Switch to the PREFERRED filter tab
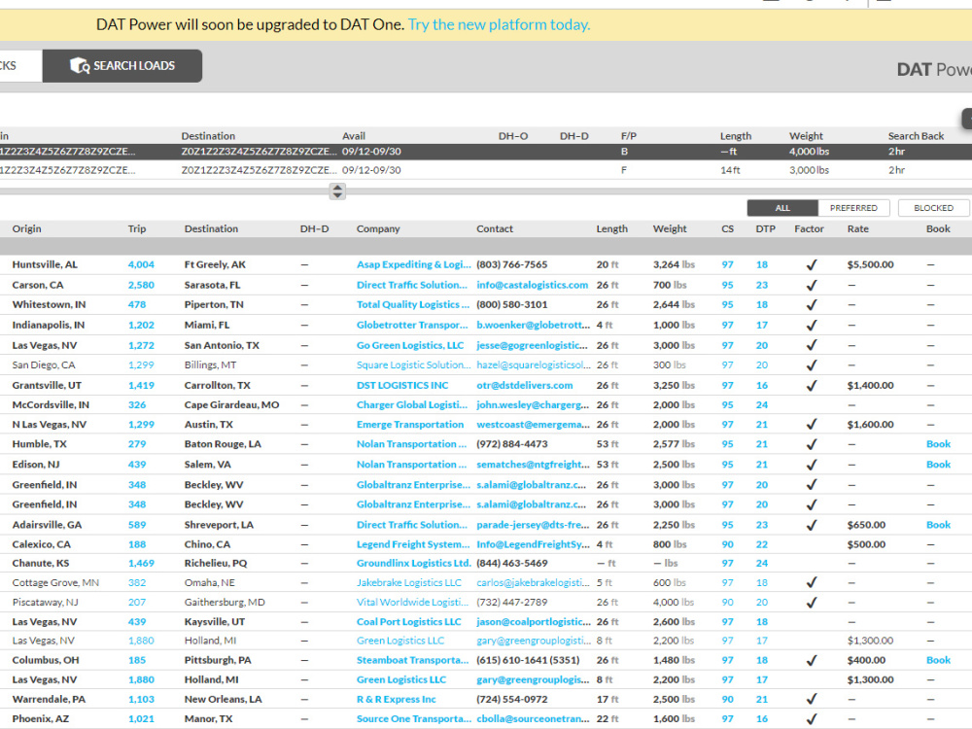Viewport: 972px width, 729px height. 853,208
